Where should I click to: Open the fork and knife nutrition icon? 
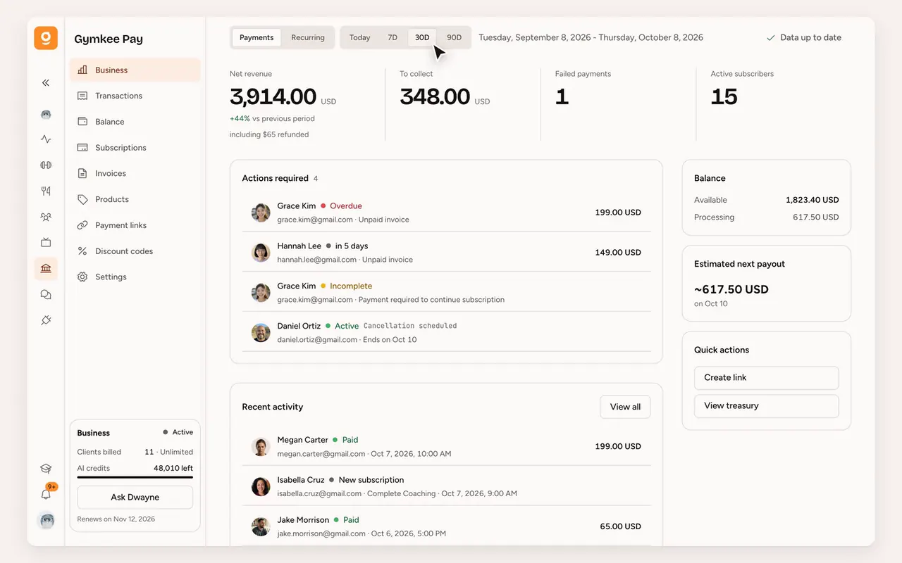click(46, 191)
